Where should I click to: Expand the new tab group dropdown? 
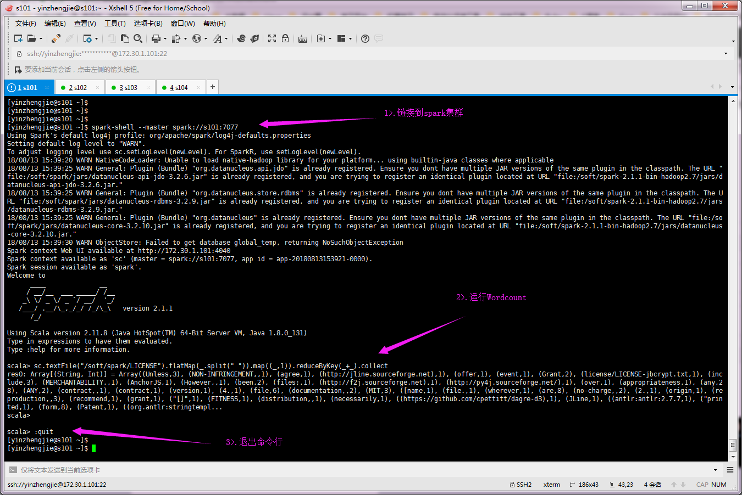pyautogui.click(x=330, y=38)
